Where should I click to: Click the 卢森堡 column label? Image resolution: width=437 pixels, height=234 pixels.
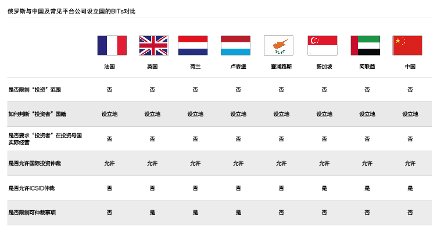point(238,67)
